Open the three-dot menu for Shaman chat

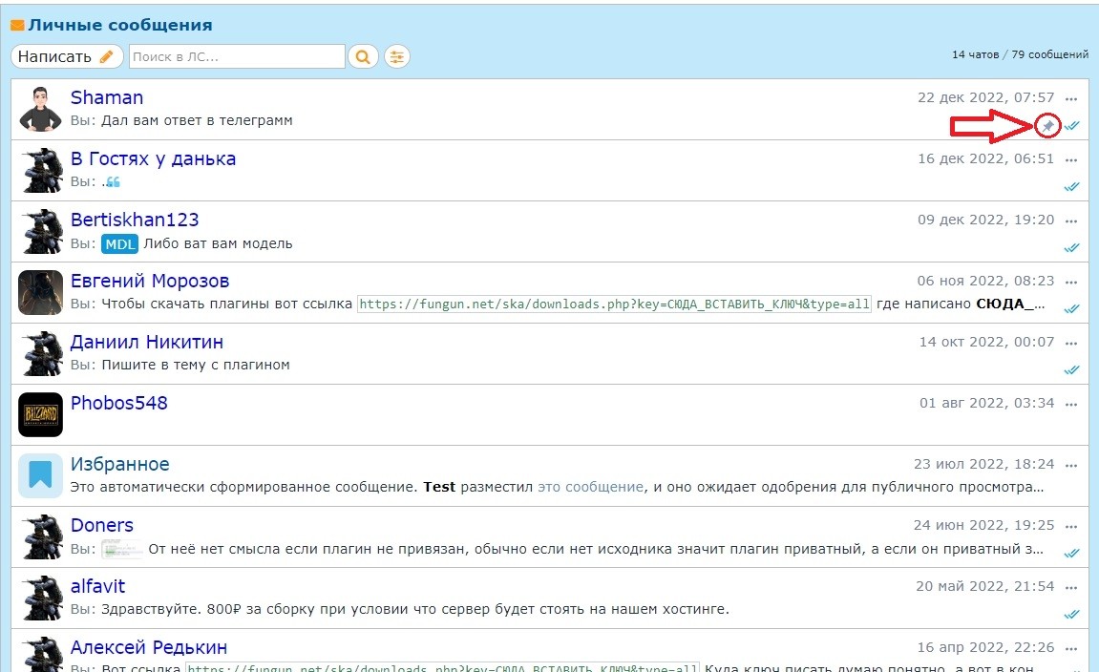pyautogui.click(x=1071, y=98)
